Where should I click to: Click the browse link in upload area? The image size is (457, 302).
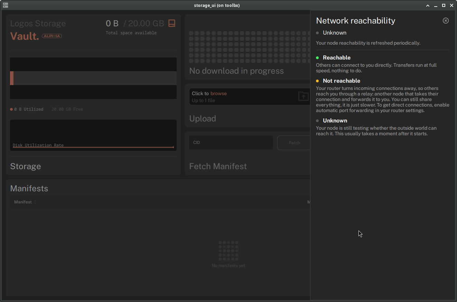coord(218,93)
